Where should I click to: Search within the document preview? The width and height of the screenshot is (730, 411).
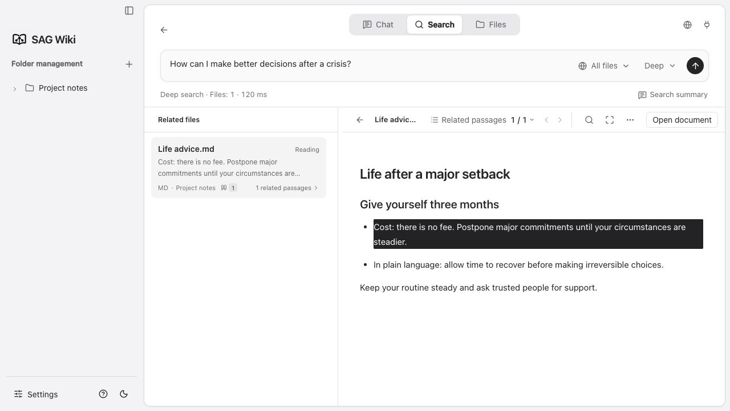(x=589, y=120)
